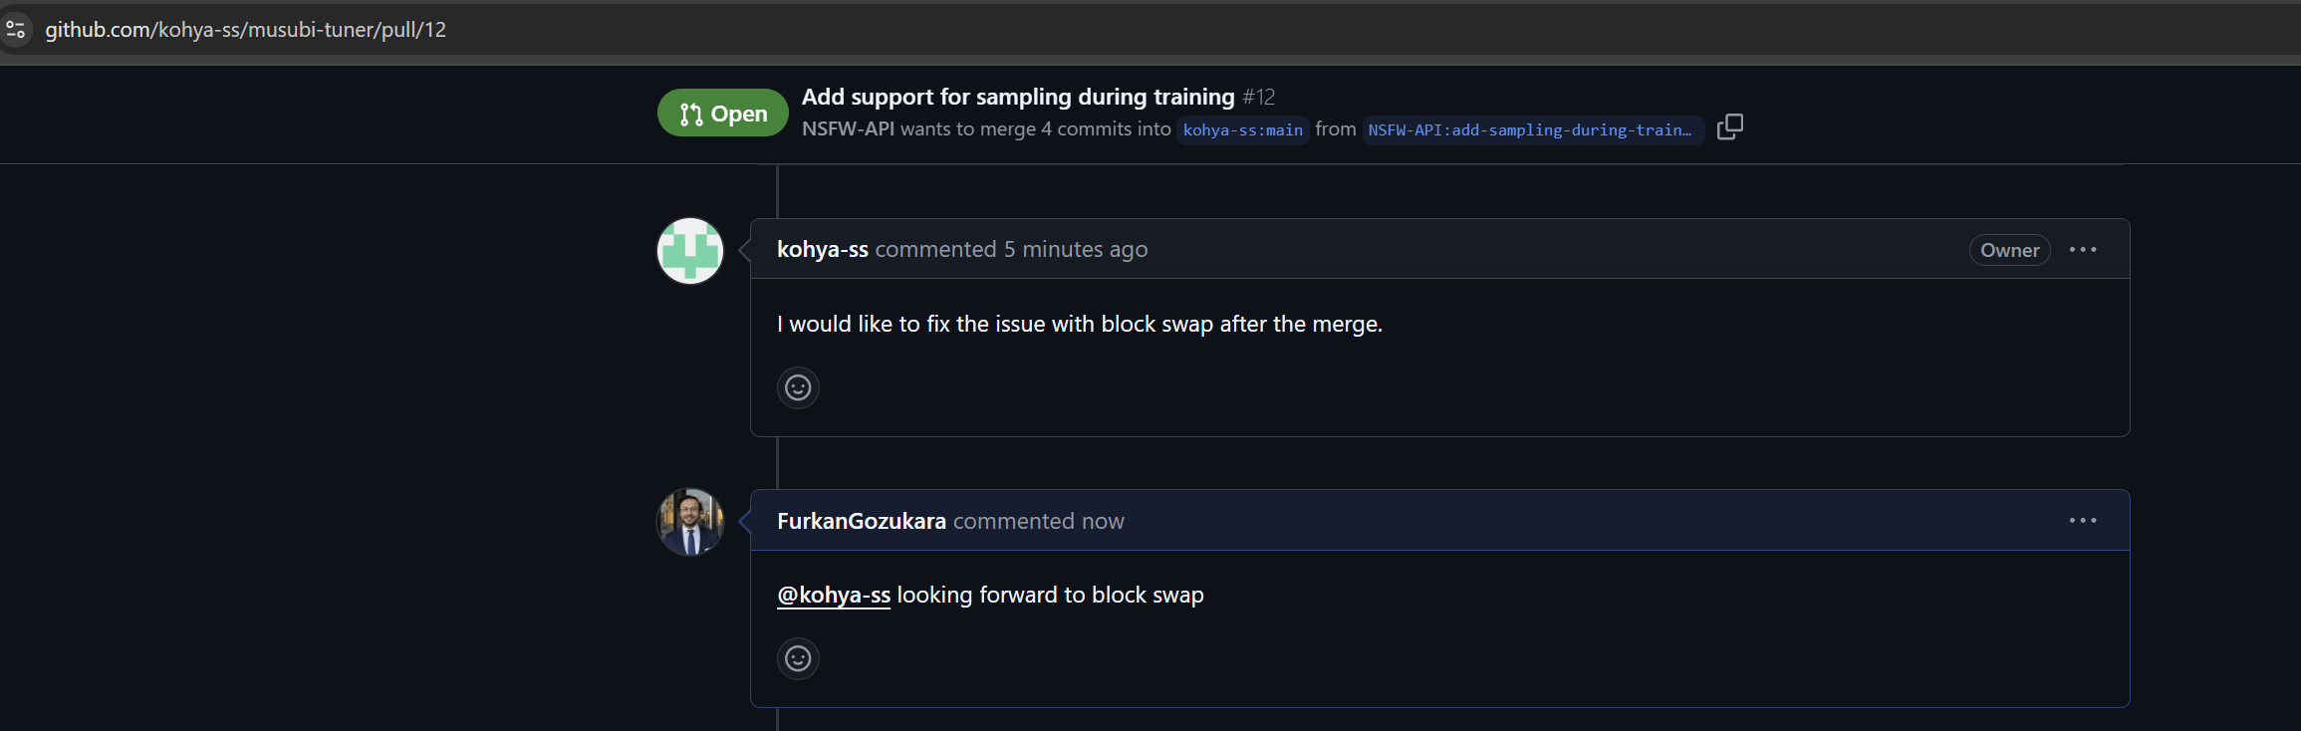Click the browser site information icon
The height and width of the screenshot is (731, 2301).
pos(16,30)
